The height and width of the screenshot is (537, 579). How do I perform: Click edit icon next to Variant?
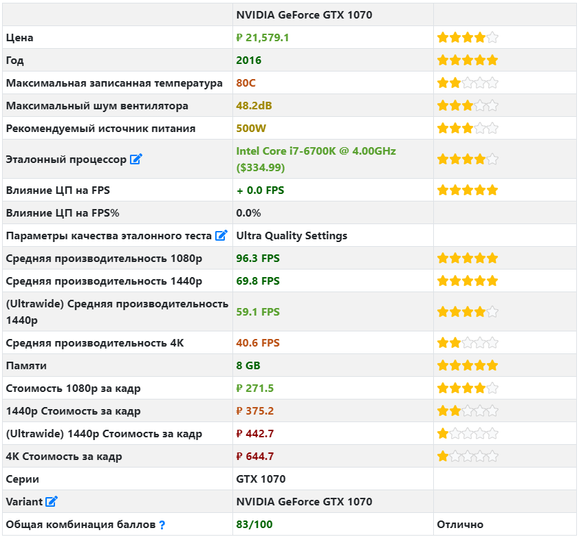click(52, 501)
